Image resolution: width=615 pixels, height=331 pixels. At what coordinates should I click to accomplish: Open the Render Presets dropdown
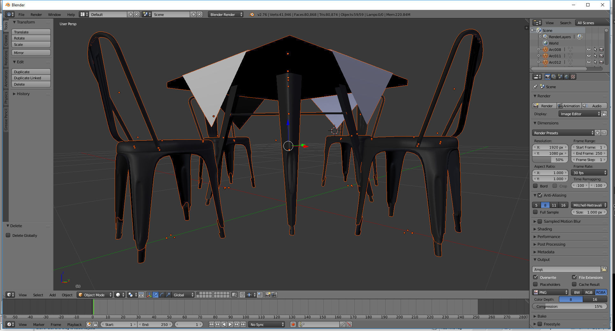point(563,133)
